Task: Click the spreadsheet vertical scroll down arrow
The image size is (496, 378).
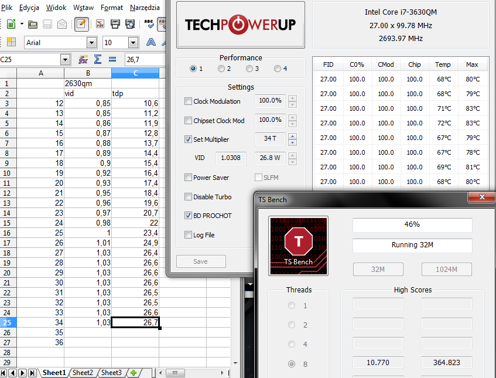Action: (x=235, y=363)
